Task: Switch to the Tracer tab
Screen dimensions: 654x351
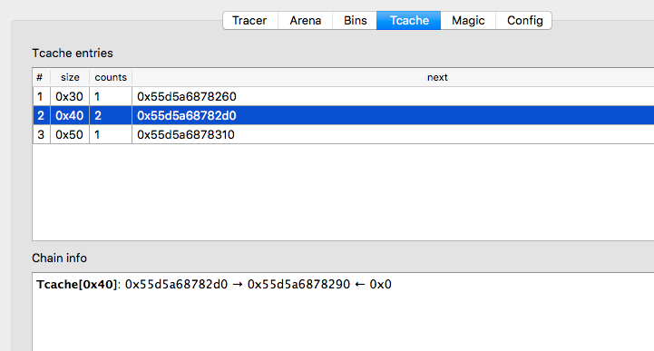Action: pos(249,21)
